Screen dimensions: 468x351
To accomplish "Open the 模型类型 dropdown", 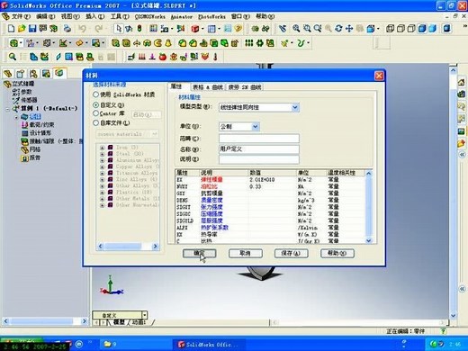I will (295, 107).
